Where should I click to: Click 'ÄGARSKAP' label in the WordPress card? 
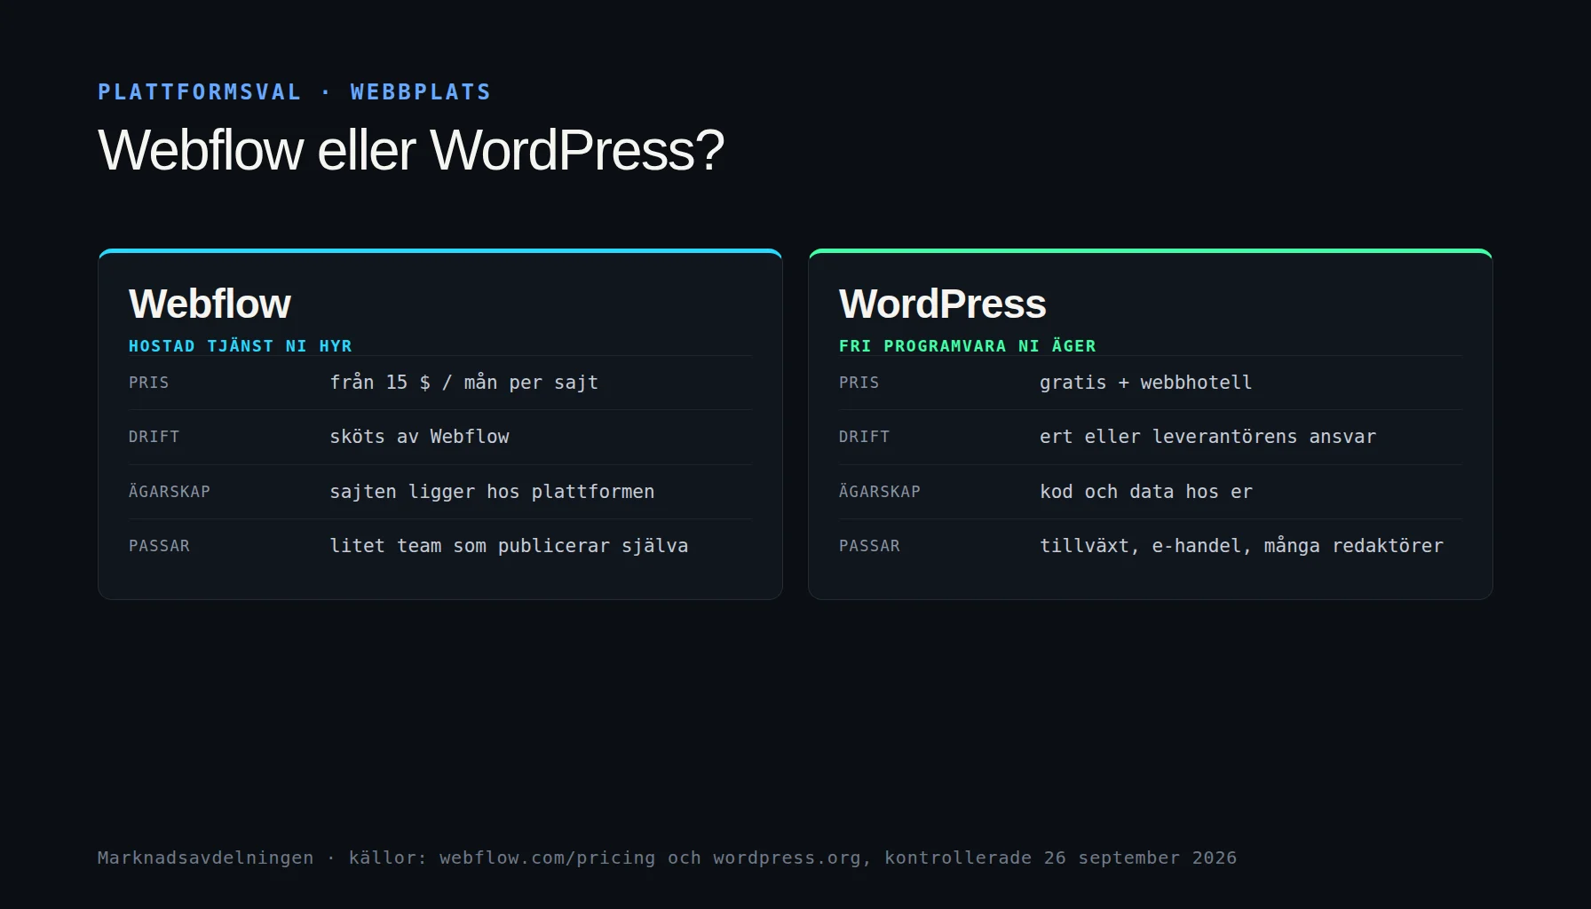[x=880, y=492]
